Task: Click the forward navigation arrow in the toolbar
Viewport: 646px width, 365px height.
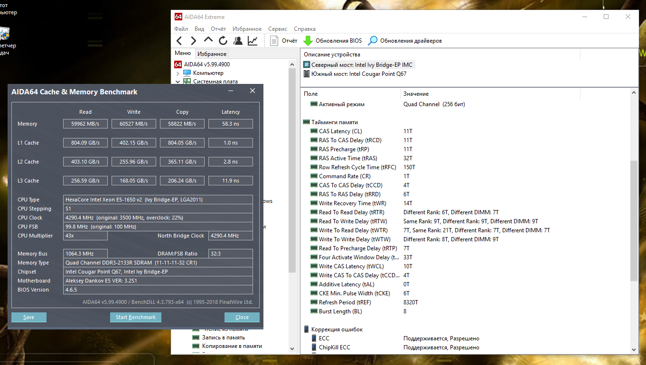Action: (193, 41)
